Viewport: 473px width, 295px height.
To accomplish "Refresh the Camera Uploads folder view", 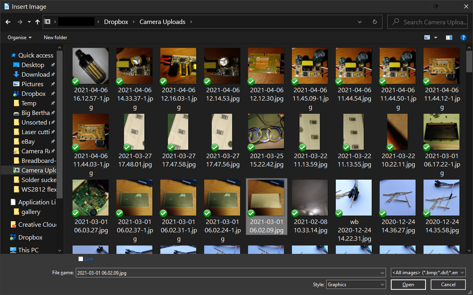I will click(x=374, y=22).
